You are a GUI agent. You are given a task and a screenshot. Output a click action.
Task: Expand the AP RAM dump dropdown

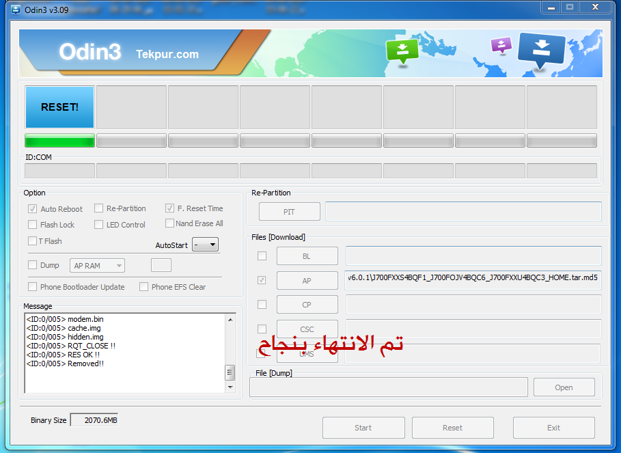click(97, 266)
